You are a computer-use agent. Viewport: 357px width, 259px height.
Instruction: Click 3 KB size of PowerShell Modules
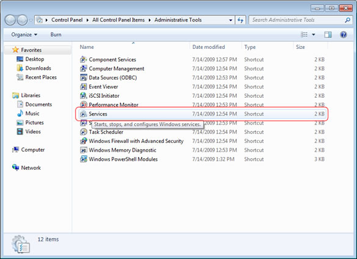point(319,159)
